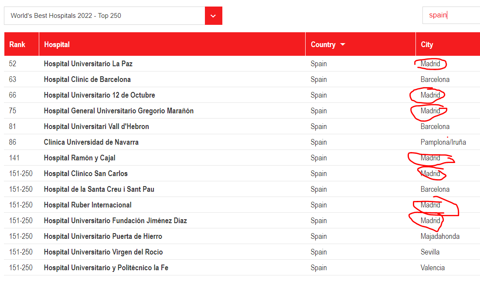Click the Country column sort arrow icon
Image resolution: width=480 pixels, height=292 pixels.
(343, 44)
